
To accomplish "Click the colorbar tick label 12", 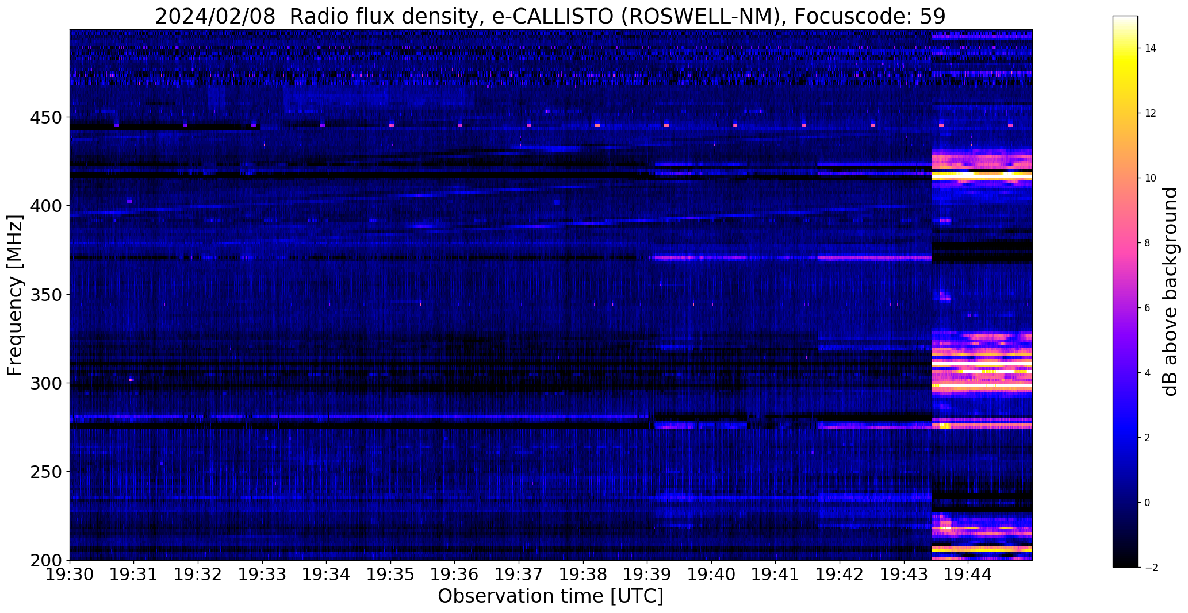I will pyautogui.click(x=1151, y=113).
